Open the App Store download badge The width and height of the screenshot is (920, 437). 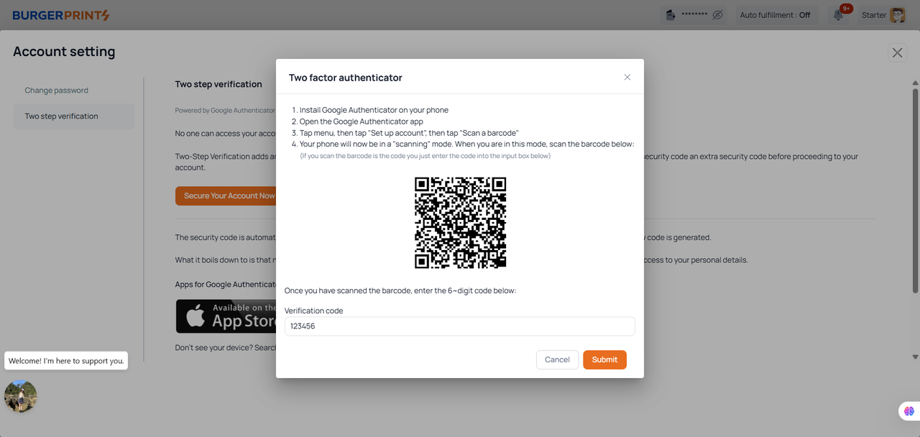coord(226,316)
